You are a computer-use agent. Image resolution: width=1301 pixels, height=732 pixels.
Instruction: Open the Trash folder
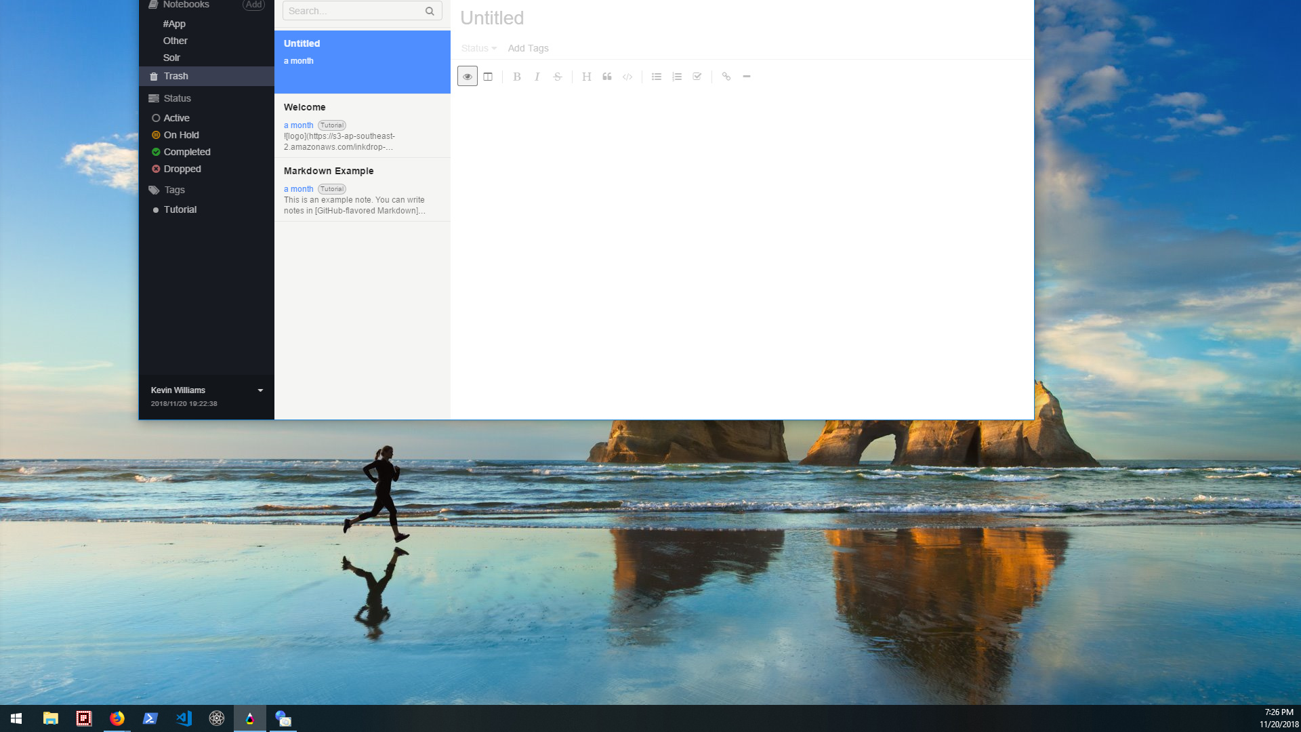[175, 76]
